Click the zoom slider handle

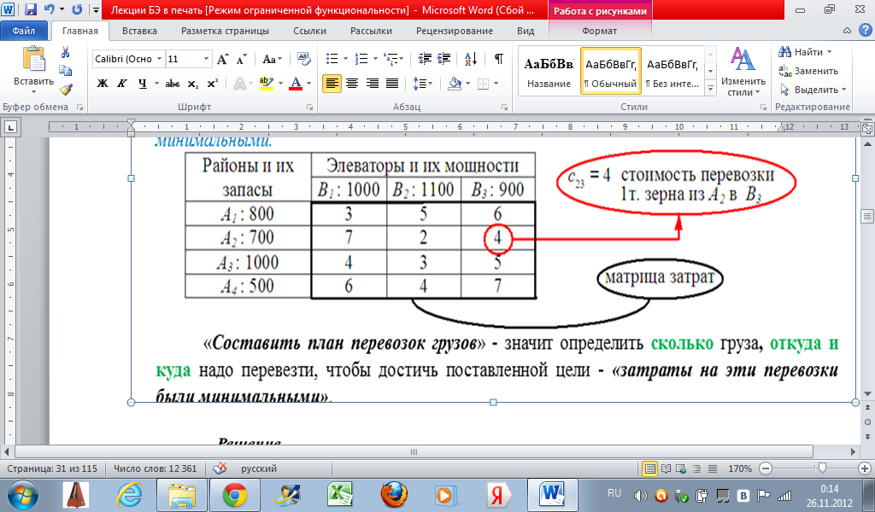point(821,468)
